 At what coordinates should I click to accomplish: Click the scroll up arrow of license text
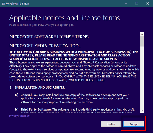click(x=142, y=34)
